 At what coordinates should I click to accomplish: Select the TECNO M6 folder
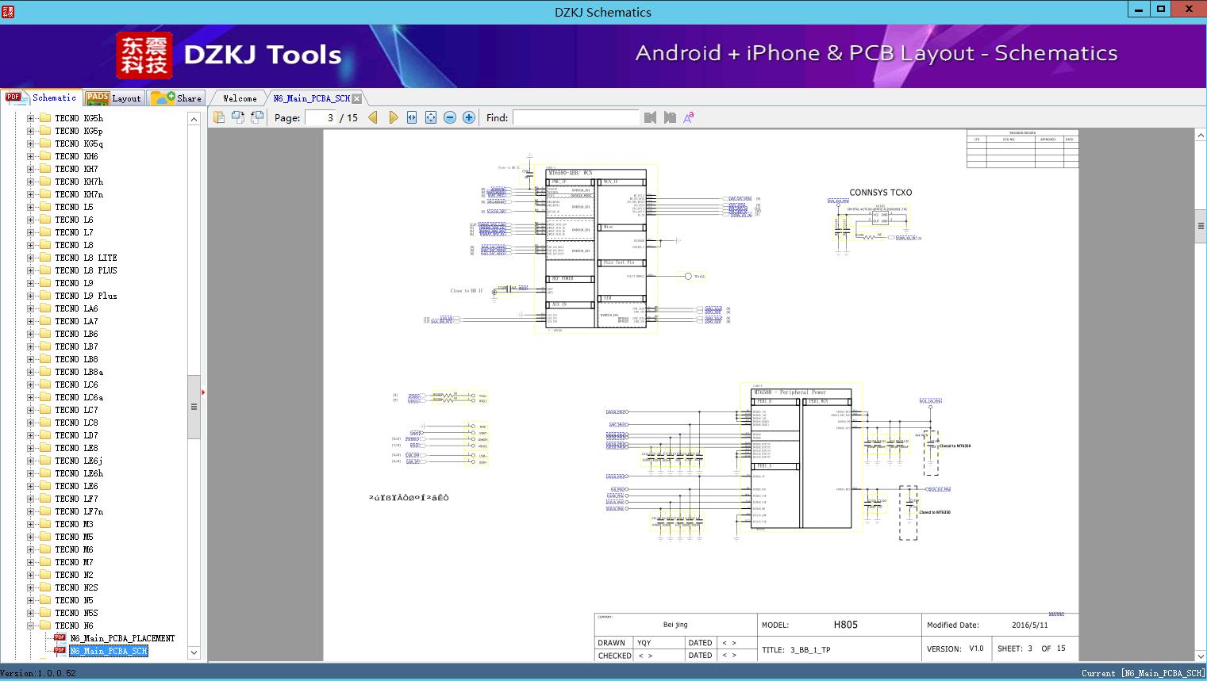pos(74,549)
